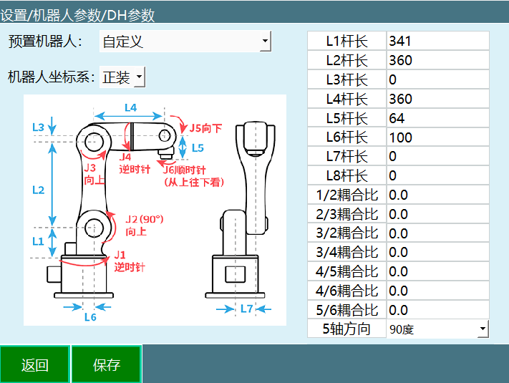Viewport: 509px width, 383px height.
Task: Focus the L4杆长 input field
Action: click(437, 99)
